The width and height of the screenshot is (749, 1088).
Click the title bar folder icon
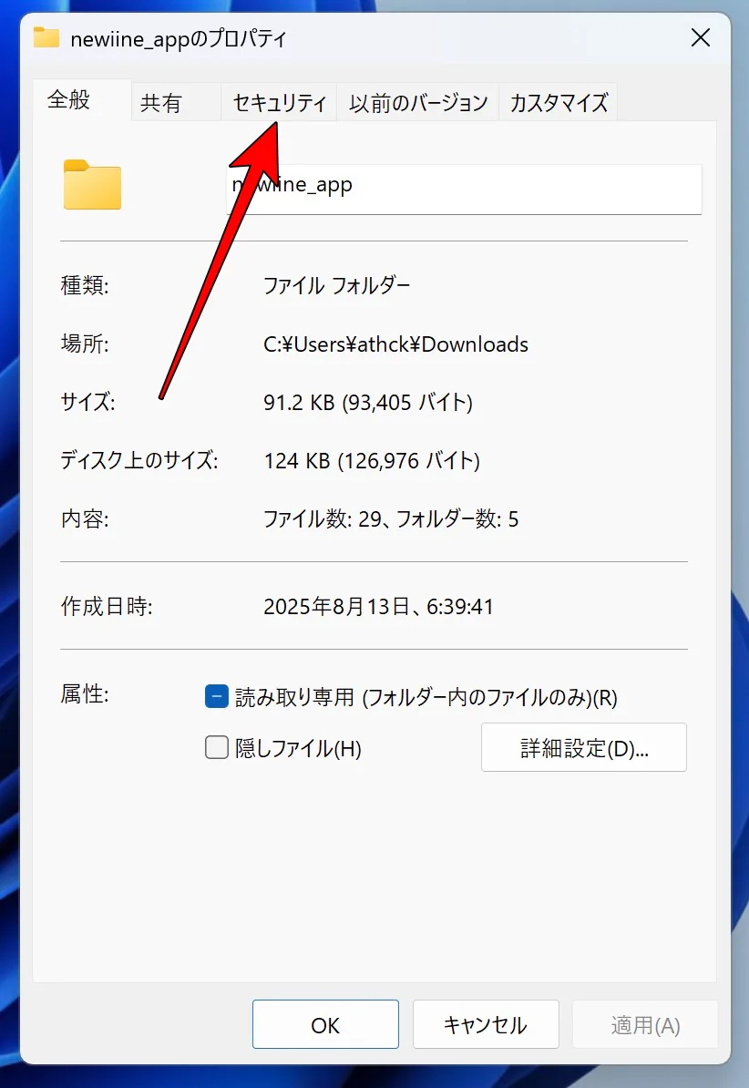pos(46,37)
